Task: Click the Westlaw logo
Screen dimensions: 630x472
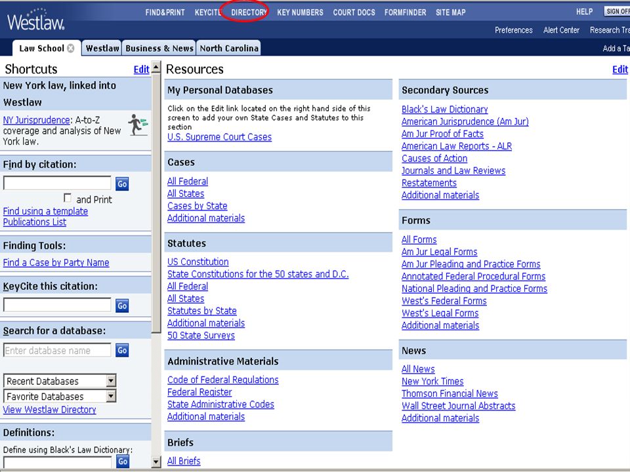Action: click(35, 19)
